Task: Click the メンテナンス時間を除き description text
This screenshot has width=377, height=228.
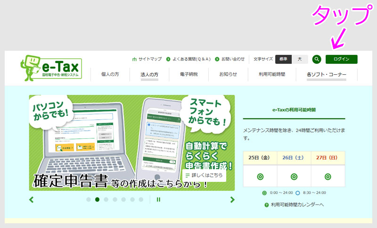Action: point(294,134)
